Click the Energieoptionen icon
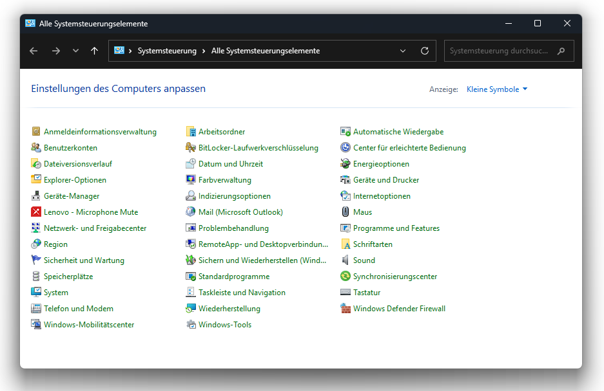 coord(346,164)
